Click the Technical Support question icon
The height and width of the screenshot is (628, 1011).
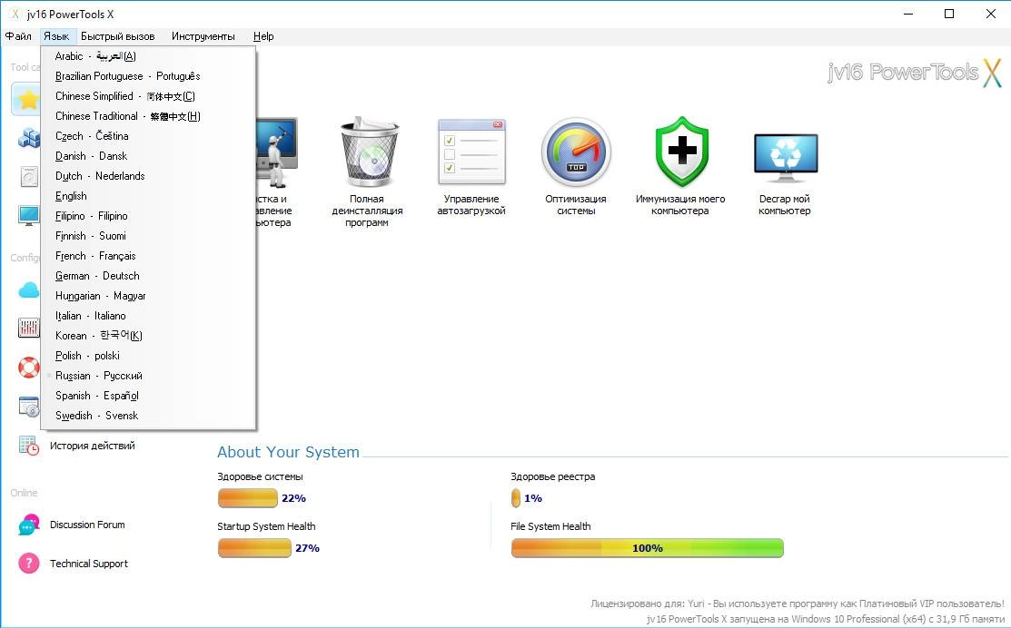[x=28, y=563]
